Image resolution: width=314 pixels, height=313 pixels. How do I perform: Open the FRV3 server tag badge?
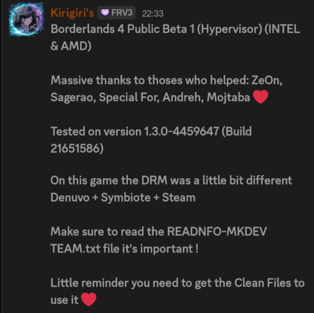116,13
